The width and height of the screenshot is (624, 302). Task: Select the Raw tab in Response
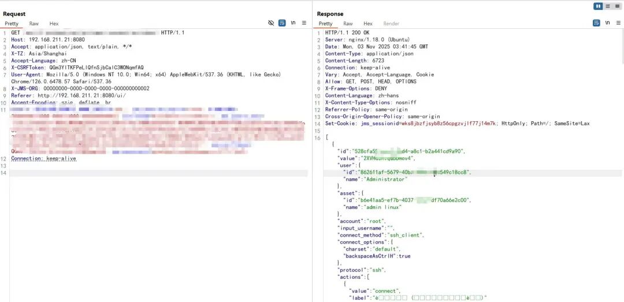(x=348, y=24)
